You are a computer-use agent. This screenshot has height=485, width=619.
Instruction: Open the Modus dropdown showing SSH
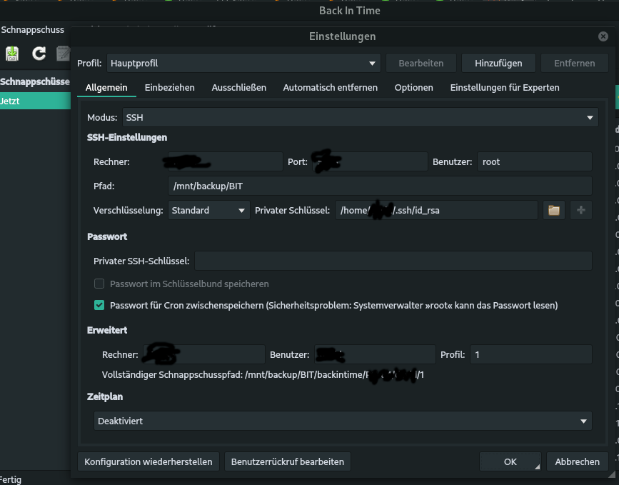point(360,117)
